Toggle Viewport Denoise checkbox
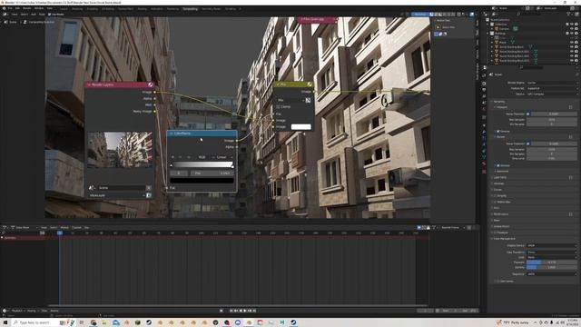 pos(498,131)
